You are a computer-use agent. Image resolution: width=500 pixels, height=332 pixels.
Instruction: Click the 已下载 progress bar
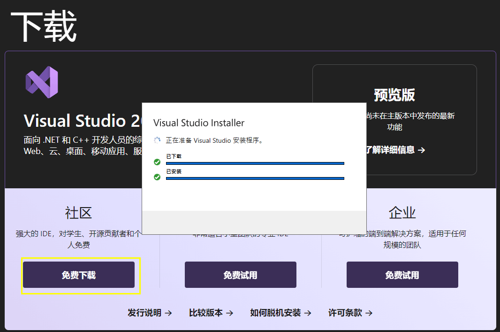coord(255,163)
